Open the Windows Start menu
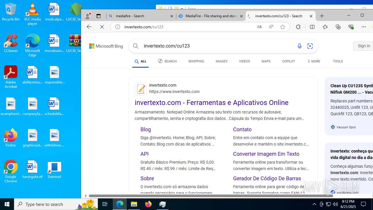This screenshot has height=210, width=373. coord(7,204)
